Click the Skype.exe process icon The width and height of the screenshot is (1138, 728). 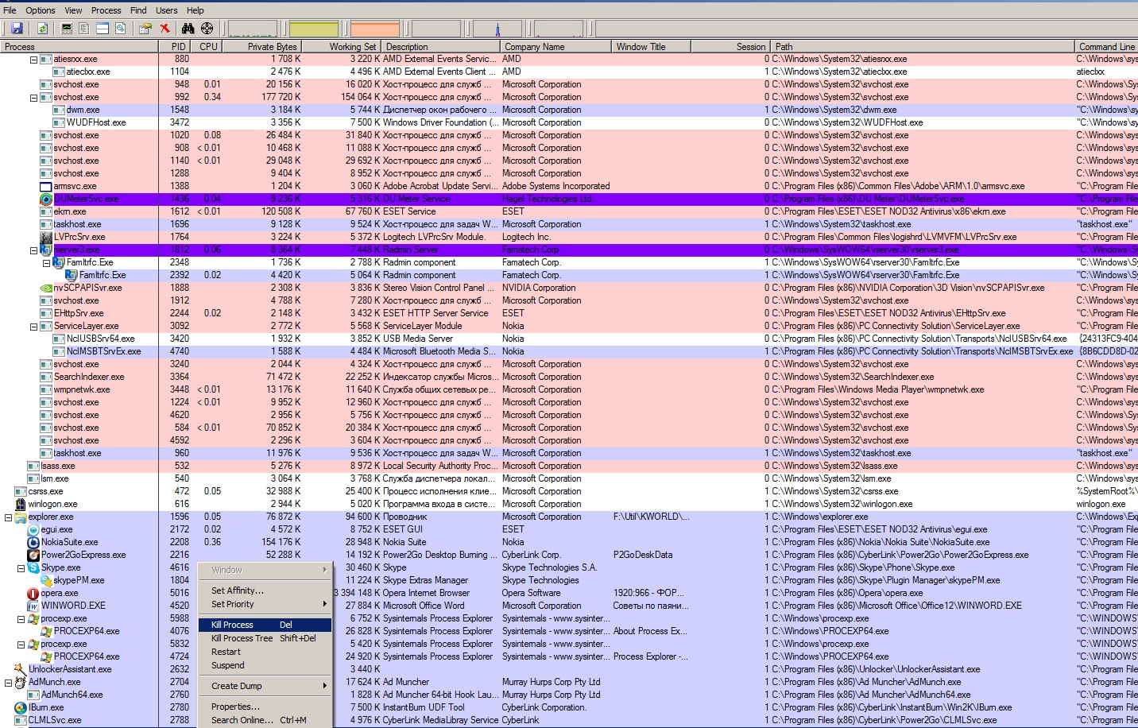point(33,567)
